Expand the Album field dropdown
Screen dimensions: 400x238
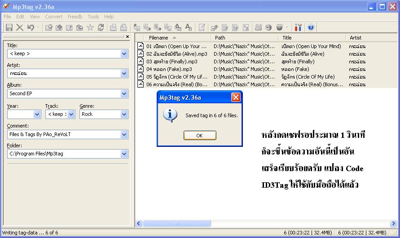[x=124, y=93]
